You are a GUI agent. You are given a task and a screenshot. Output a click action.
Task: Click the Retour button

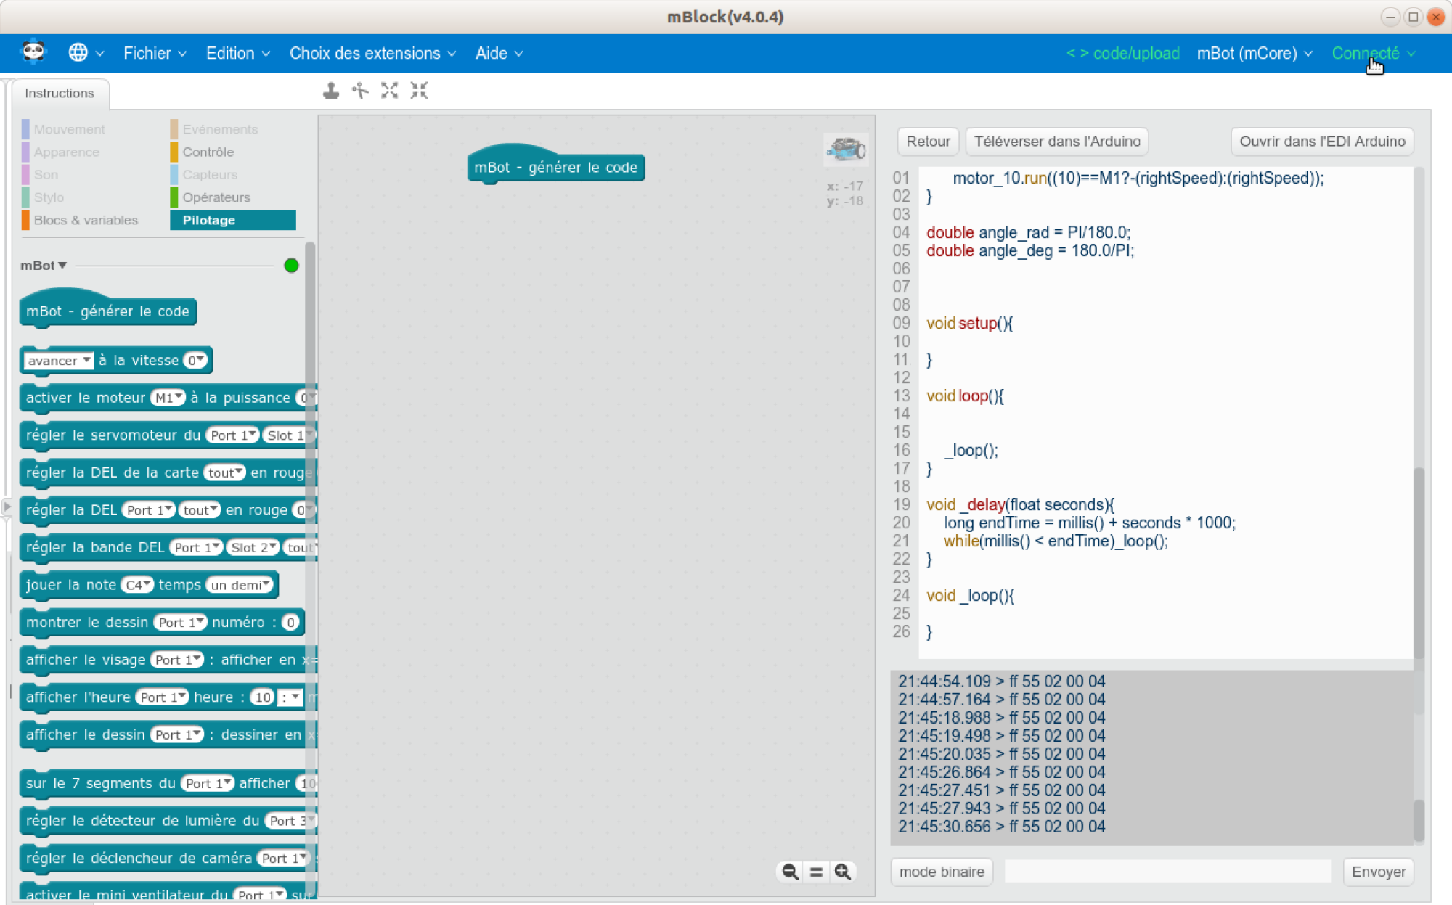(x=928, y=142)
